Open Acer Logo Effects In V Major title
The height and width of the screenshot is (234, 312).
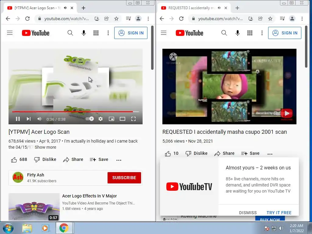coord(89,196)
